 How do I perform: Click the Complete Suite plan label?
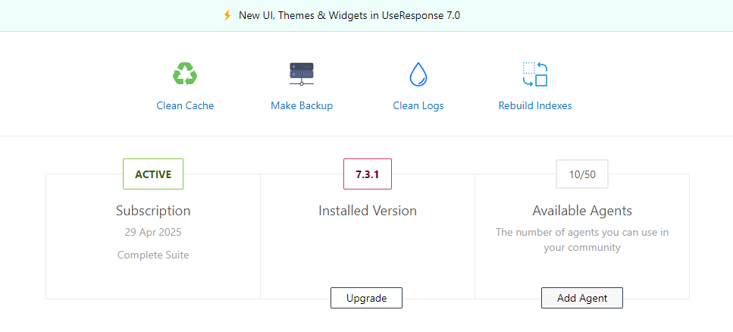click(x=153, y=255)
